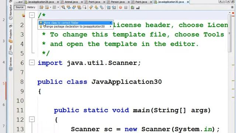Open the Navigator side panel
The height and width of the screenshot is (133, 236).
click(x=11, y=12)
